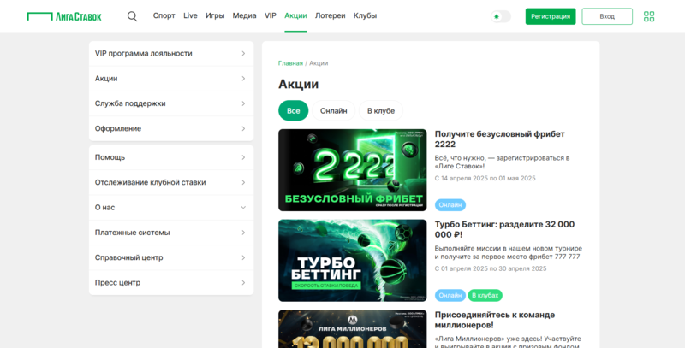Open the Лига Миллионеров banner image
Viewport: 685px width, 348px height.
[353, 329]
